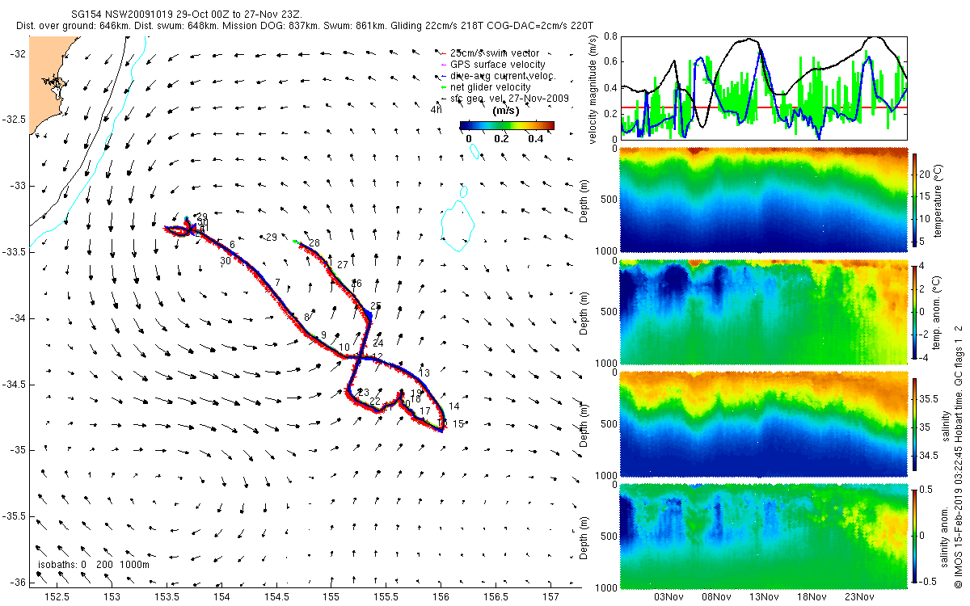Click the day '25' marker on the glider track
Viewport: 970px width, 606px height.
376,305
